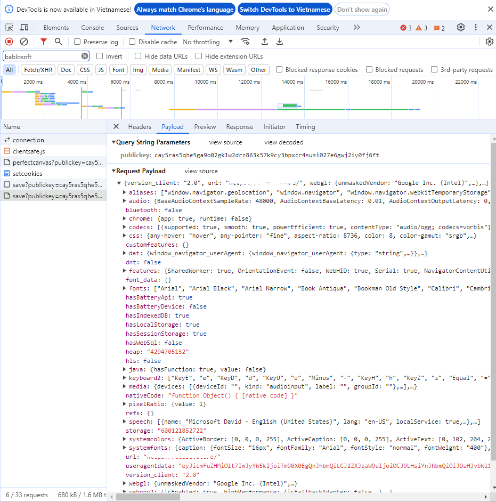Select the clientsafe.js request
The width and height of the screenshot is (496, 502).
click(x=29, y=151)
